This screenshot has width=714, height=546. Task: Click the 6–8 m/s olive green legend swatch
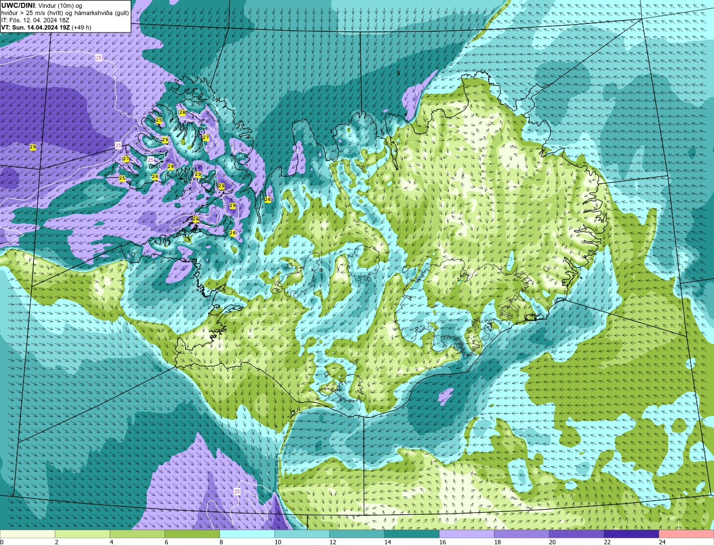[x=192, y=534]
